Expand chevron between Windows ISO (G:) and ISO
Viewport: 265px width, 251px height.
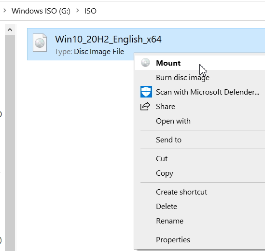(x=77, y=11)
